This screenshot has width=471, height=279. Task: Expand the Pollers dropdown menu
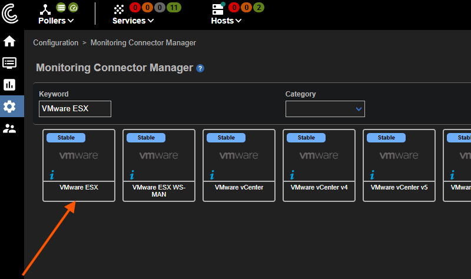[56, 21]
